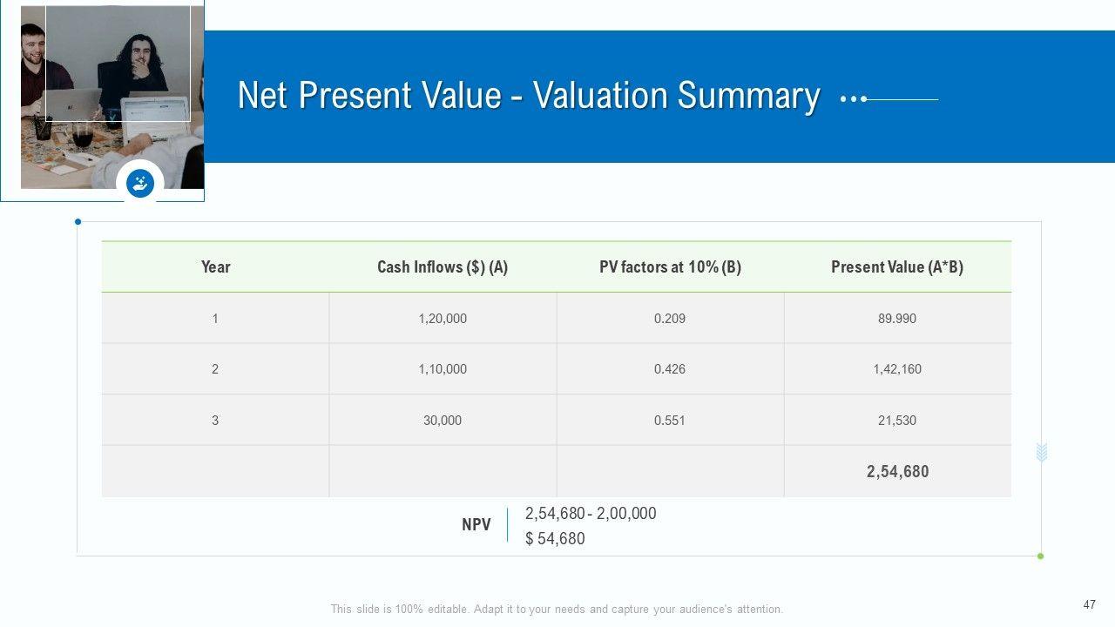Click the 0.426 PV factor cell

point(670,369)
